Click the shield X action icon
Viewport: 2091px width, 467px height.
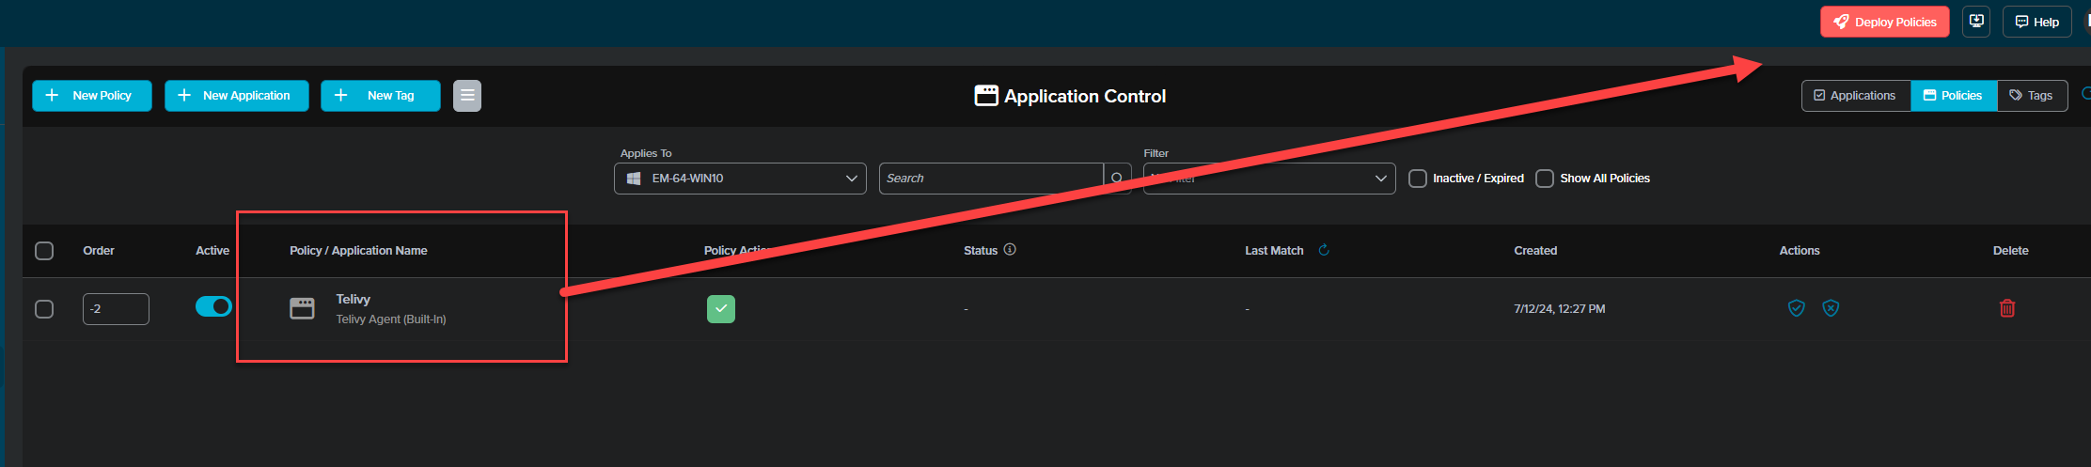tap(1831, 308)
